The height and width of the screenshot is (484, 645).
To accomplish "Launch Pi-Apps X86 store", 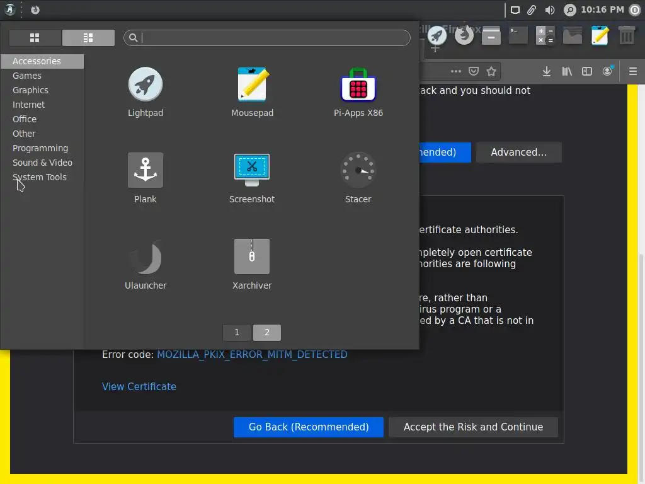I will (x=358, y=92).
